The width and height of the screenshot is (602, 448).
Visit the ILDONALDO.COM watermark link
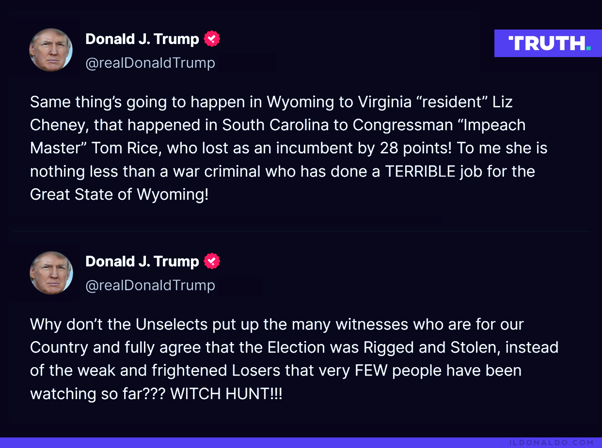[x=552, y=442]
